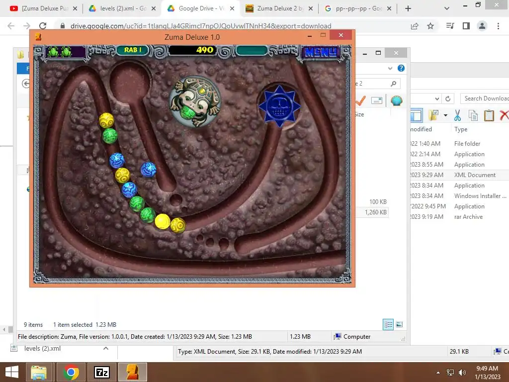This screenshot has width=509, height=382.
Task: Sort by the Type column header
Action: pyautogui.click(x=461, y=129)
